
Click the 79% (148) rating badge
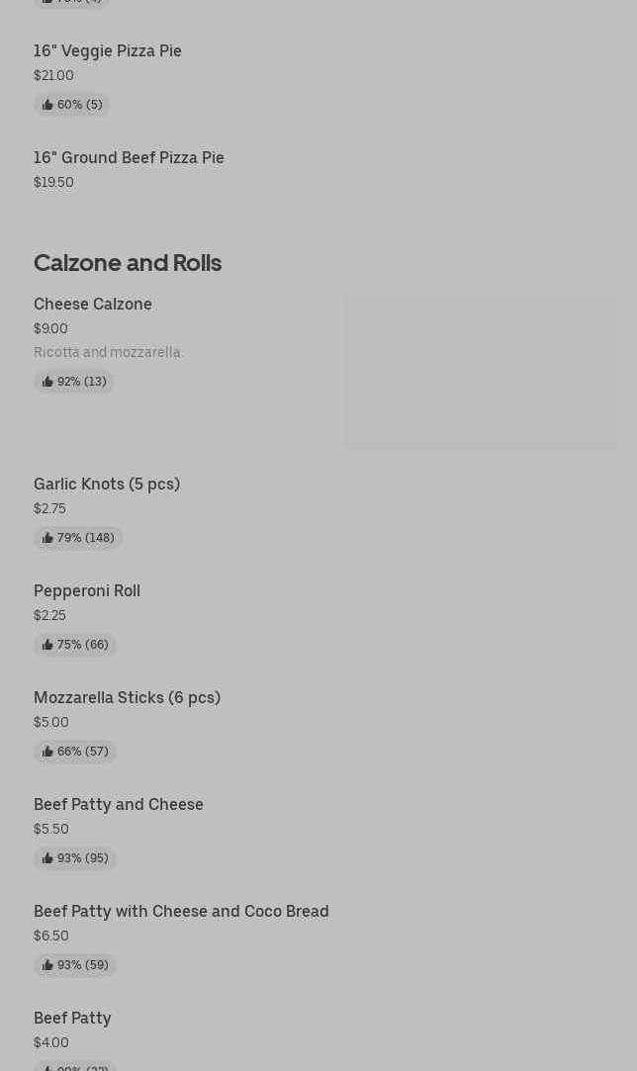tap(78, 538)
